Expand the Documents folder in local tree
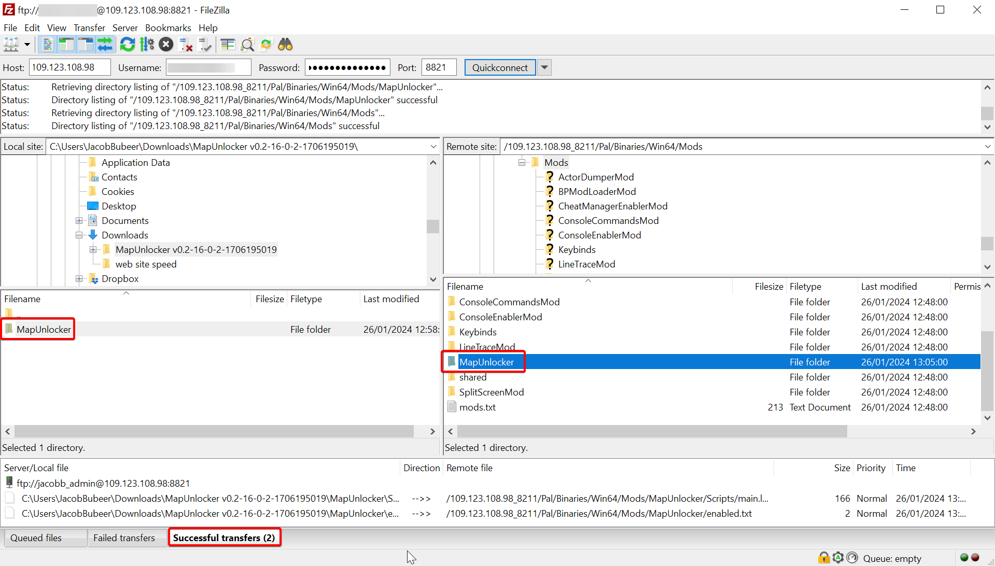995x566 pixels. 79,221
